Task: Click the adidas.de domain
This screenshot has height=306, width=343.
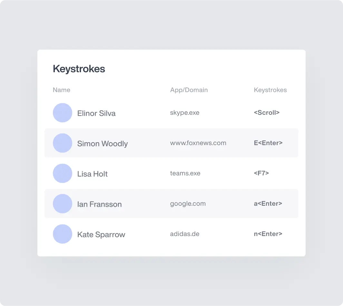Action: (185, 234)
